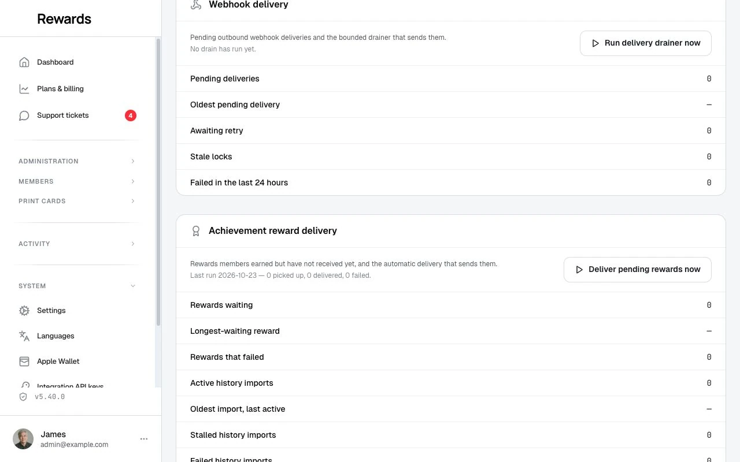Click the Achievement reward delivery ribbon icon
The height and width of the screenshot is (462, 740).
point(196,231)
